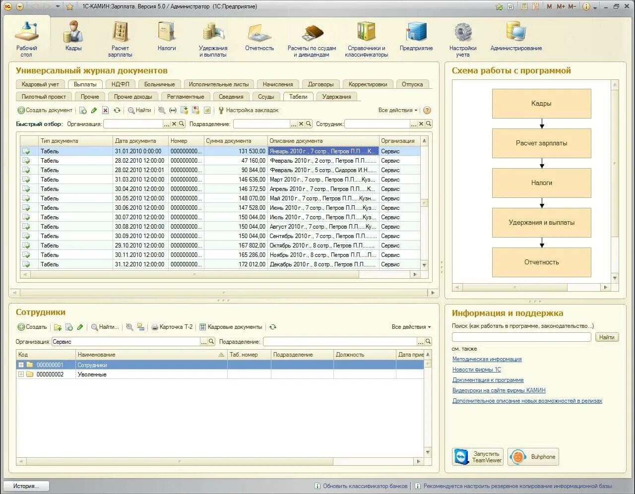Click the support search input field
This screenshot has width=635, height=494.
[x=521, y=337]
